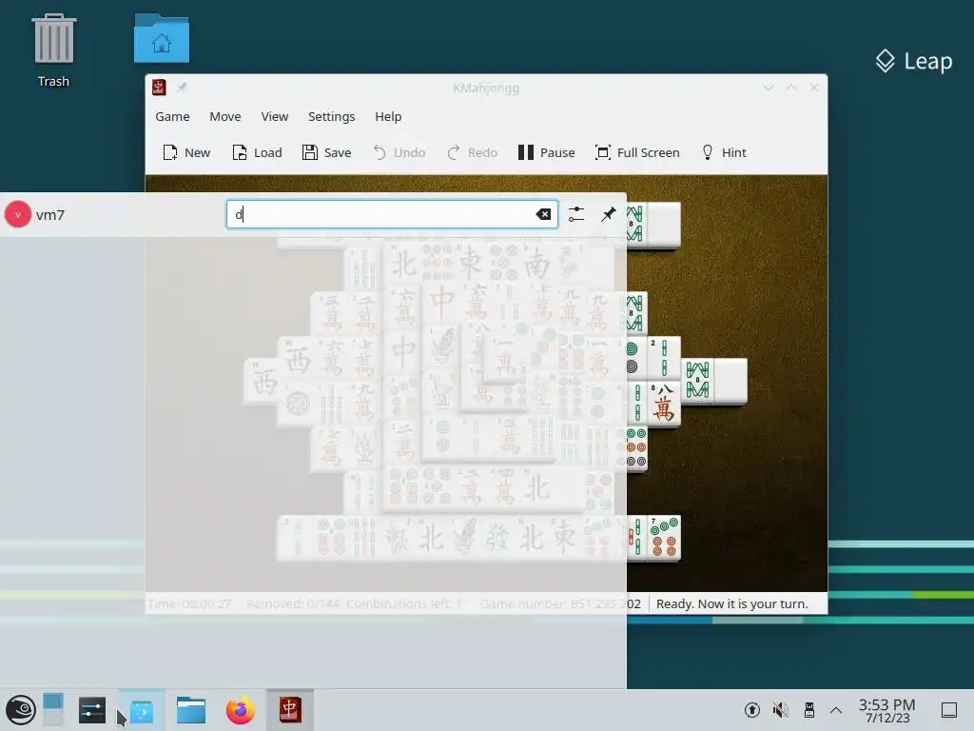The width and height of the screenshot is (974, 731).
Task: Select the 2 Bamboo tile
Action: 663,358
